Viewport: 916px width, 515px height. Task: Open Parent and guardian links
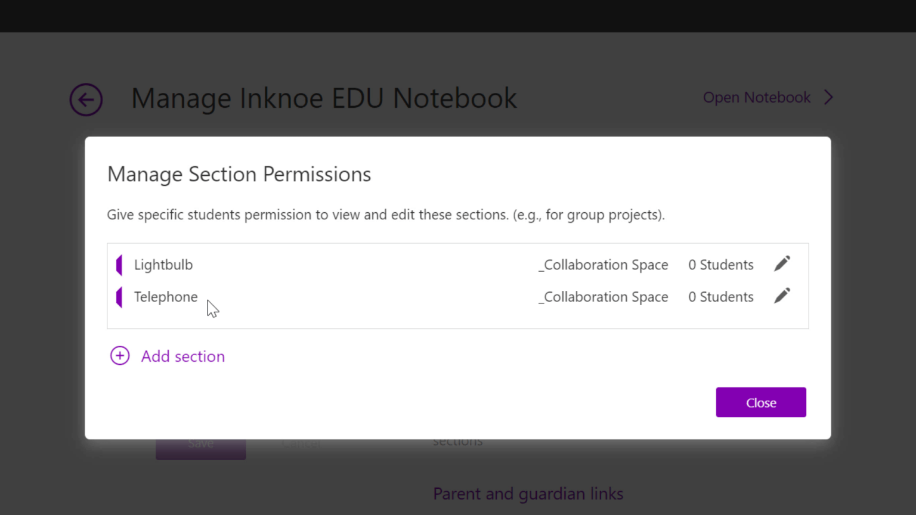[528, 494]
